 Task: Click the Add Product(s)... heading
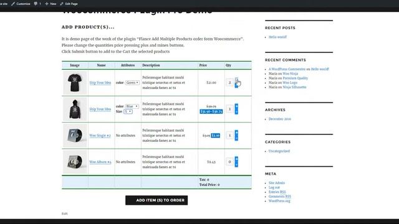pos(88,27)
